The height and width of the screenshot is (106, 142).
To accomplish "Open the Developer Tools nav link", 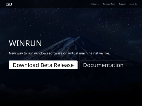I will point(109,4).
